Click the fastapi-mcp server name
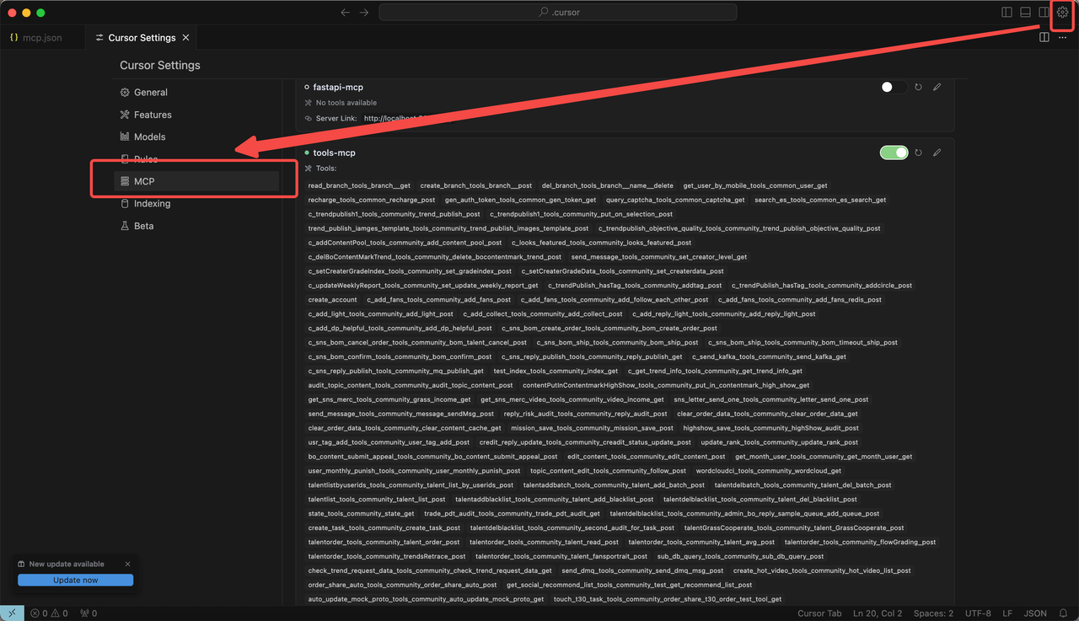 coord(338,87)
